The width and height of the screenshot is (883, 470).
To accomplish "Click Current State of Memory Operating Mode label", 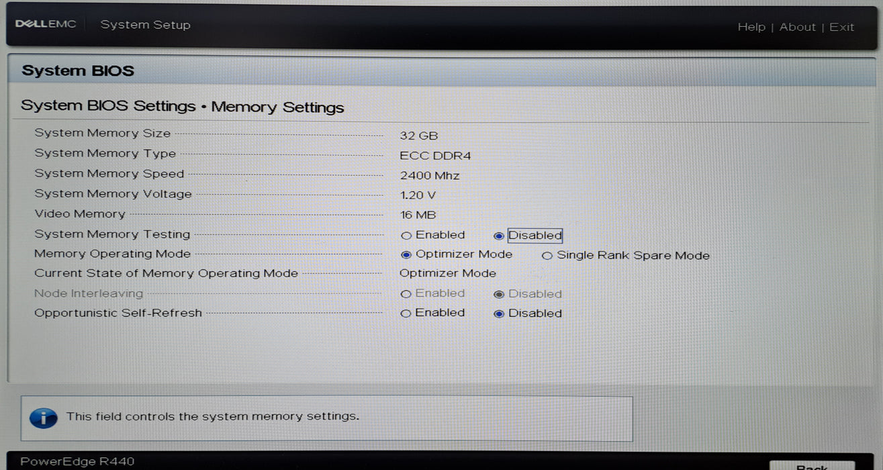I will [x=167, y=273].
